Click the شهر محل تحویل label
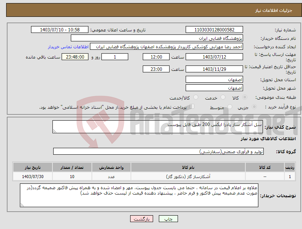This screenshot has width=302, height=229. pyautogui.click(x=279, y=88)
